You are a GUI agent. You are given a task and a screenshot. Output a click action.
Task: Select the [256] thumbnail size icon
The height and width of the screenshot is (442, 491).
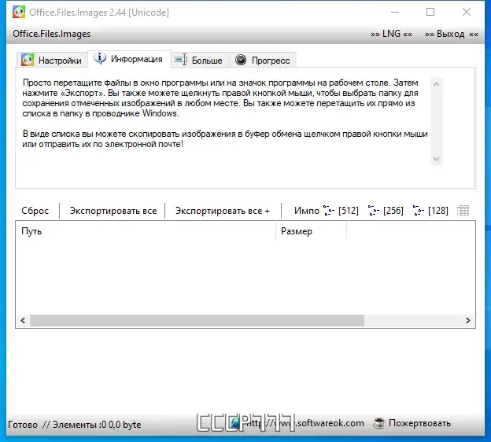click(386, 211)
